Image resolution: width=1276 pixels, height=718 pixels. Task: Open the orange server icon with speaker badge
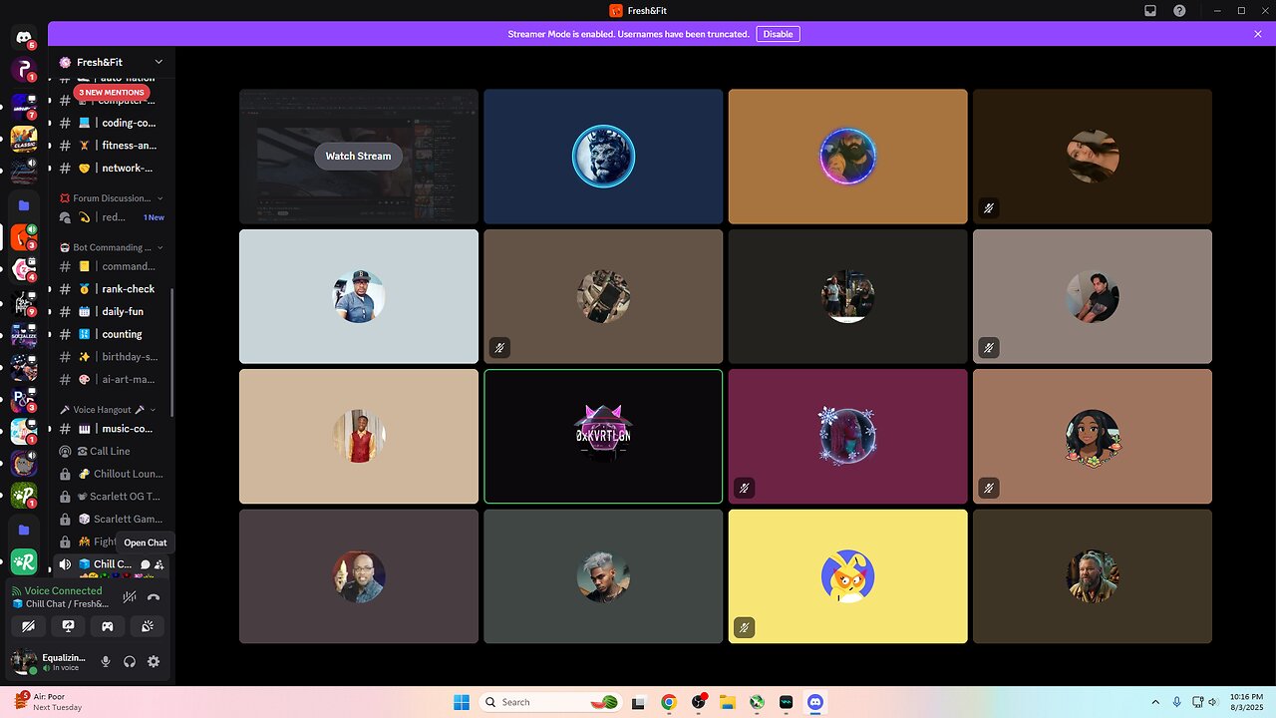(x=24, y=237)
